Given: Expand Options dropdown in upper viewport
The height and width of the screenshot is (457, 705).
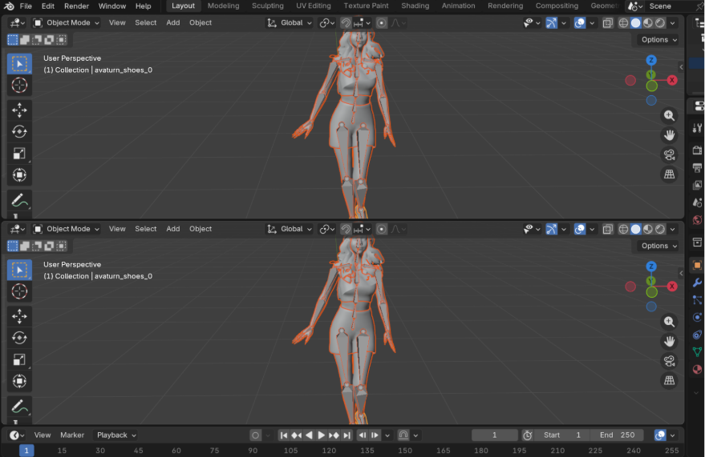Looking at the screenshot, I should [x=658, y=39].
